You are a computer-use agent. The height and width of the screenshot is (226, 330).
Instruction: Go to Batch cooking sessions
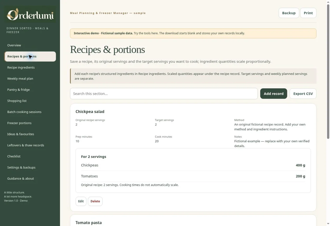click(30, 112)
